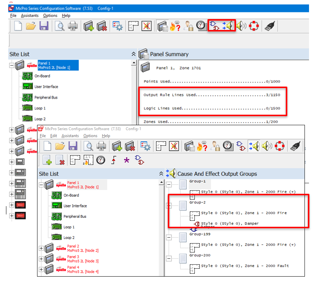Click the clock icon in the secondary toolbar
Image resolution: width=318 pixels, height=283 pixels.
(100, 160)
